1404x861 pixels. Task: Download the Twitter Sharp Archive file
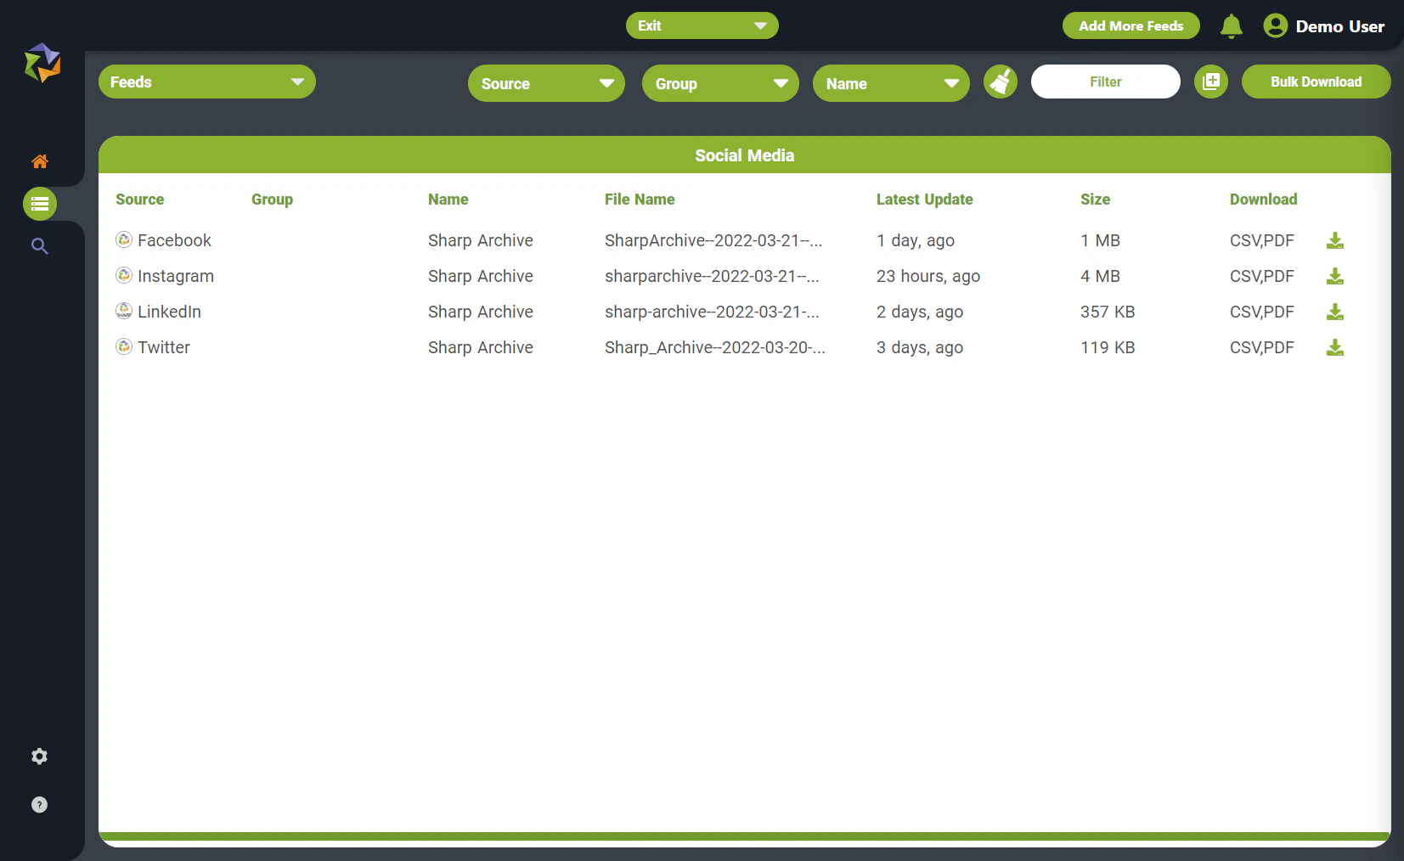(1334, 348)
